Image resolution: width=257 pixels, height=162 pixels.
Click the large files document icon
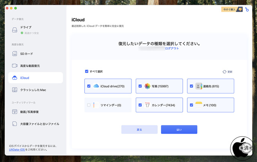pos(14,124)
